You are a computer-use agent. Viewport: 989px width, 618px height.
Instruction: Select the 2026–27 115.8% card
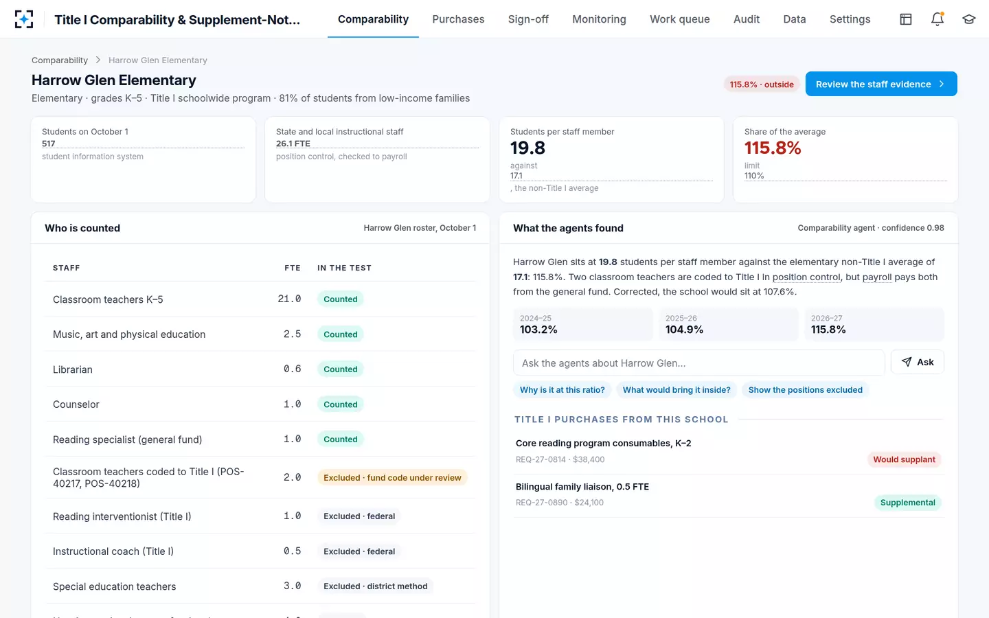pos(874,324)
